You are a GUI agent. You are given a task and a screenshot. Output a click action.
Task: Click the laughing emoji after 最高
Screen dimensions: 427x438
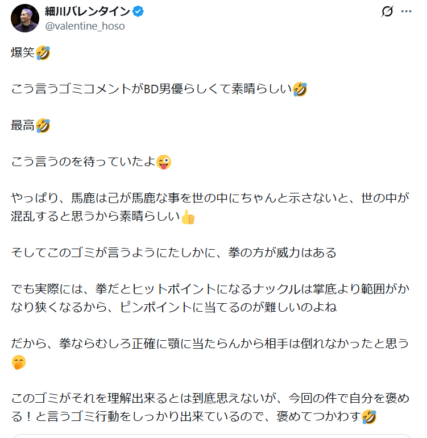point(43,126)
